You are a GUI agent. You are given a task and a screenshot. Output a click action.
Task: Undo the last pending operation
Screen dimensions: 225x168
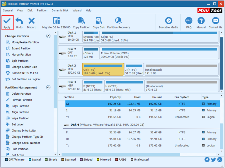19,23
